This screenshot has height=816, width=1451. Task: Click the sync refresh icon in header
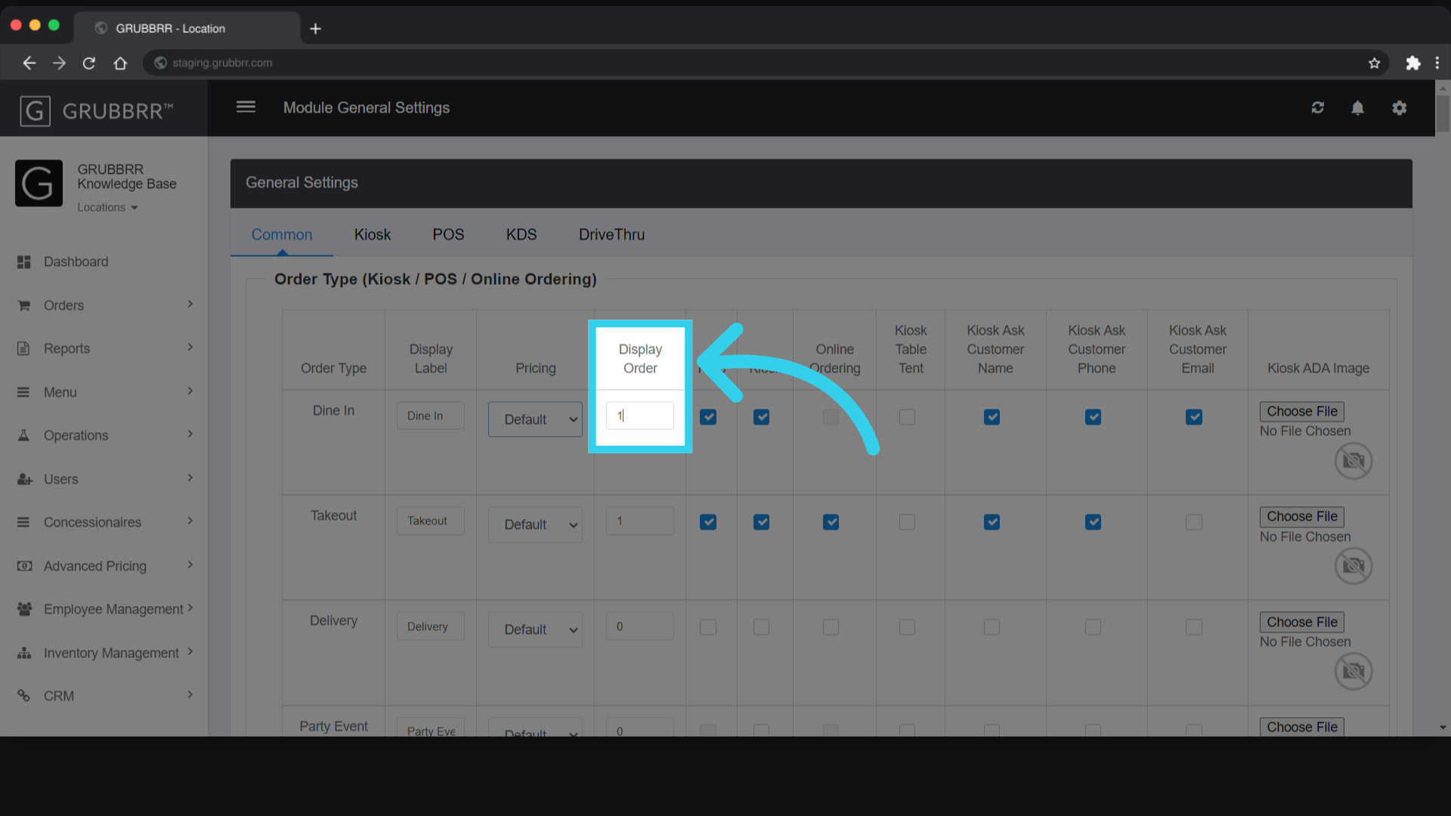point(1318,108)
